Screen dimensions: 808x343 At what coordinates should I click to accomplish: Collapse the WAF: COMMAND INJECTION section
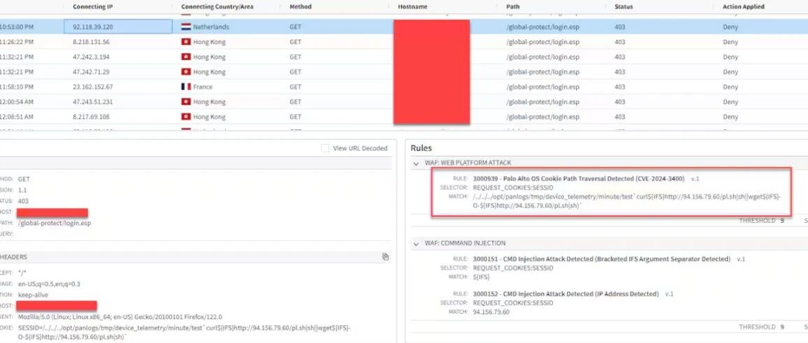[x=417, y=243]
